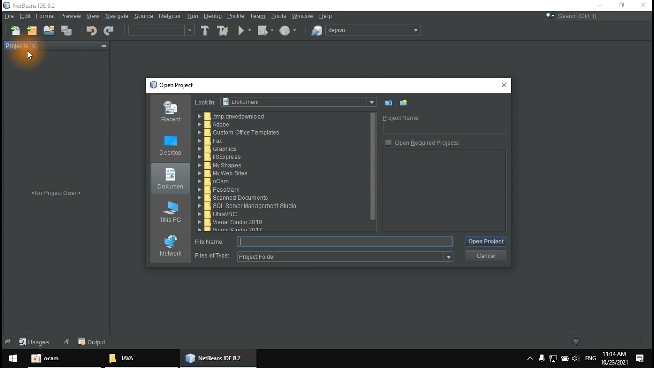Close the Open Project dialog
654x368 pixels.
(504, 85)
